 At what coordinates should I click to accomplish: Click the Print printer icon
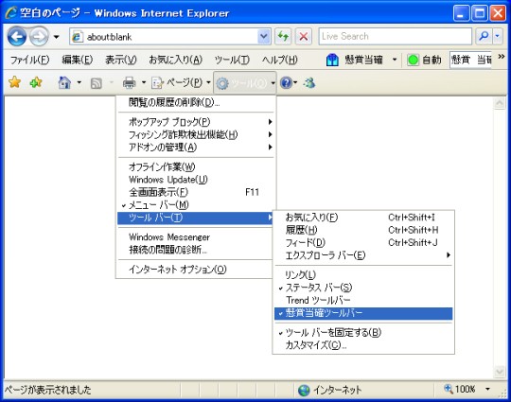click(129, 82)
